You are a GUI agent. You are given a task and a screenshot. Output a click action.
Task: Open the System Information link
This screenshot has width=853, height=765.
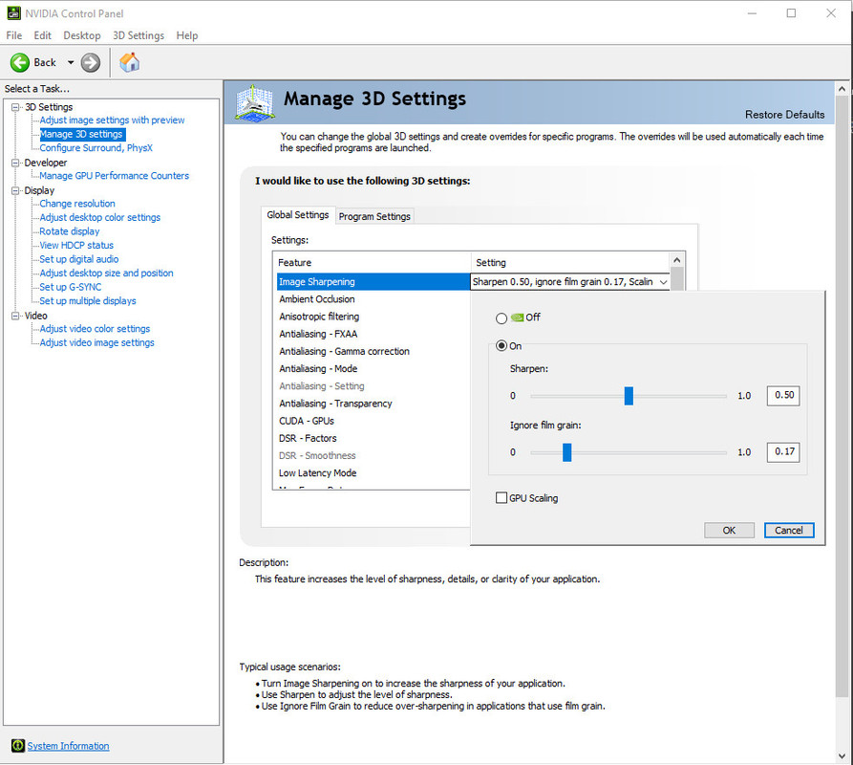point(69,746)
